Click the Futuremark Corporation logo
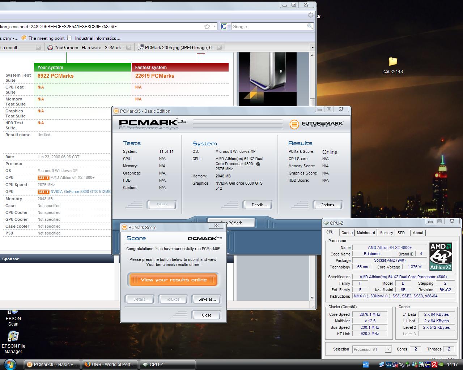Viewport: 463px width, 370px height. point(316,124)
